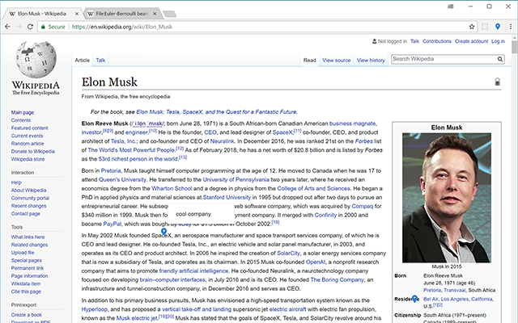Viewport: 518px width, 323px height.
Task: Click the Wikipedia globe logo
Action: pos(36,60)
